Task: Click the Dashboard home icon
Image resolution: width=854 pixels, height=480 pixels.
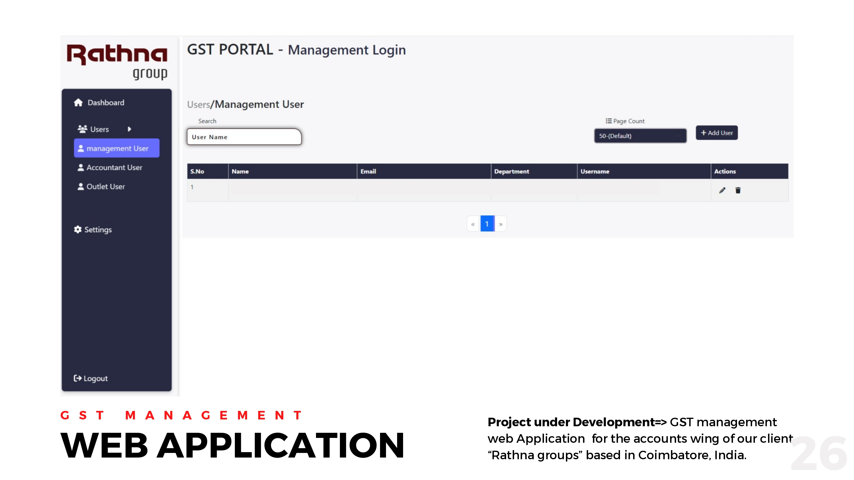Action: coord(78,103)
